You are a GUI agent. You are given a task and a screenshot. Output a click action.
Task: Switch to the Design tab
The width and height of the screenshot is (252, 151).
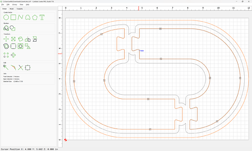pos(4,9)
